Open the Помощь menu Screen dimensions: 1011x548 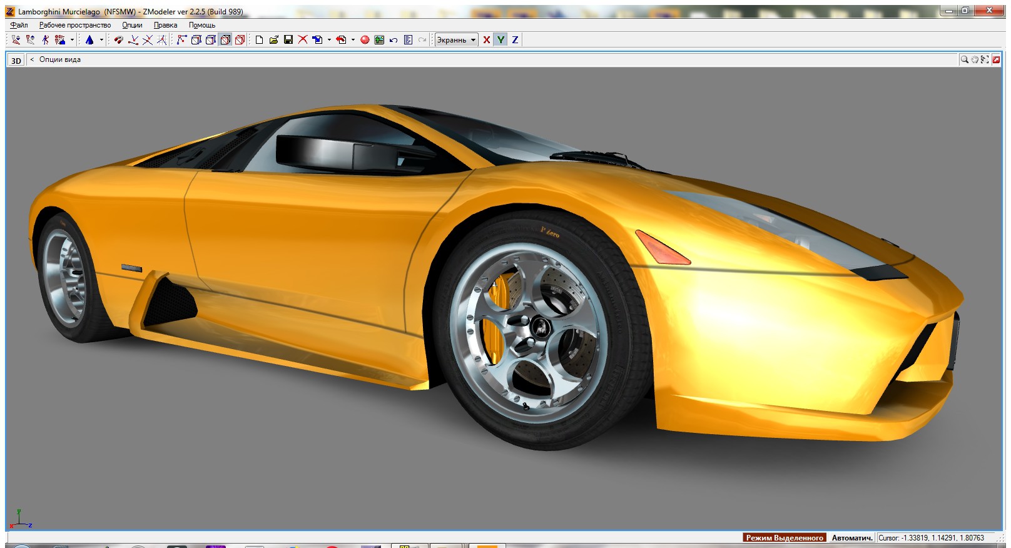202,25
